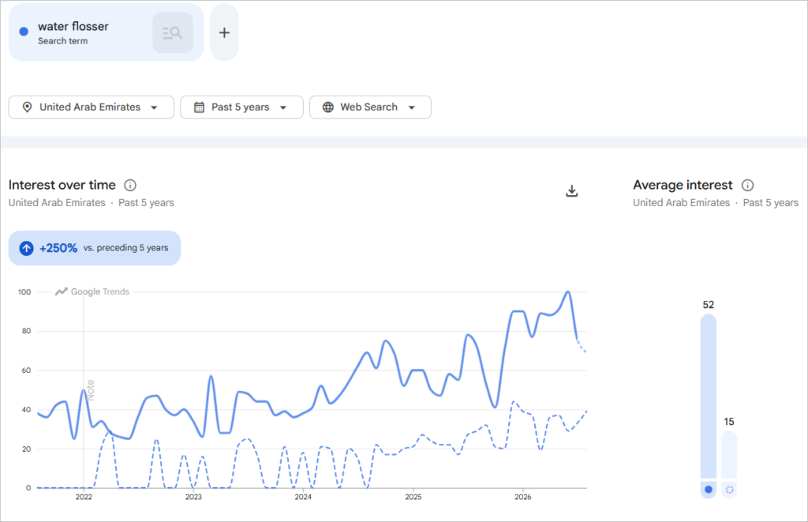This screenshot has height=522, width=808.
Task: Click the location pin icon
Action: pyautogui.click(x=28, y=107)
